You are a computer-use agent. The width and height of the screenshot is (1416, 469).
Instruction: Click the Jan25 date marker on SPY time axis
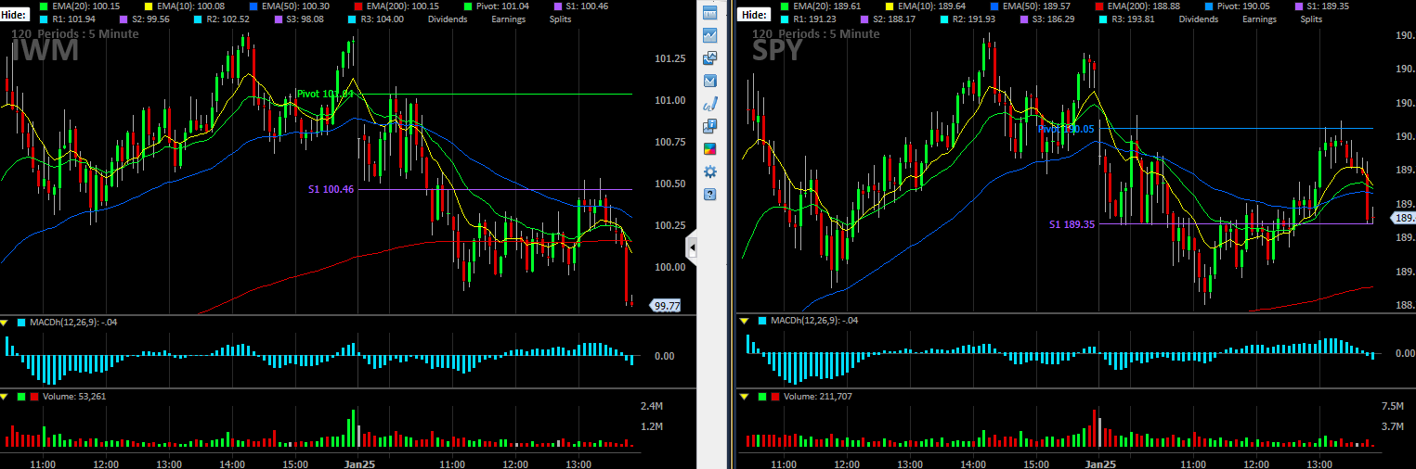click(1099, 463)
